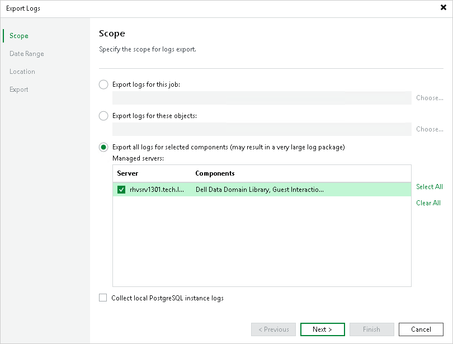453x344 pixels.
Task: Click Choose link for these objects
Action: click(430, 129)
